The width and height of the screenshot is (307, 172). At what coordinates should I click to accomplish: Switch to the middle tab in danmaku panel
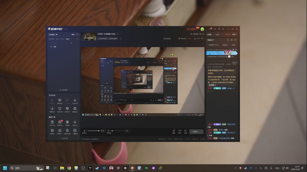point(225,45)
